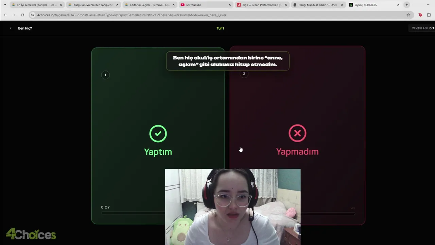Close the Editörün Seçimi tab

point(173,5)
